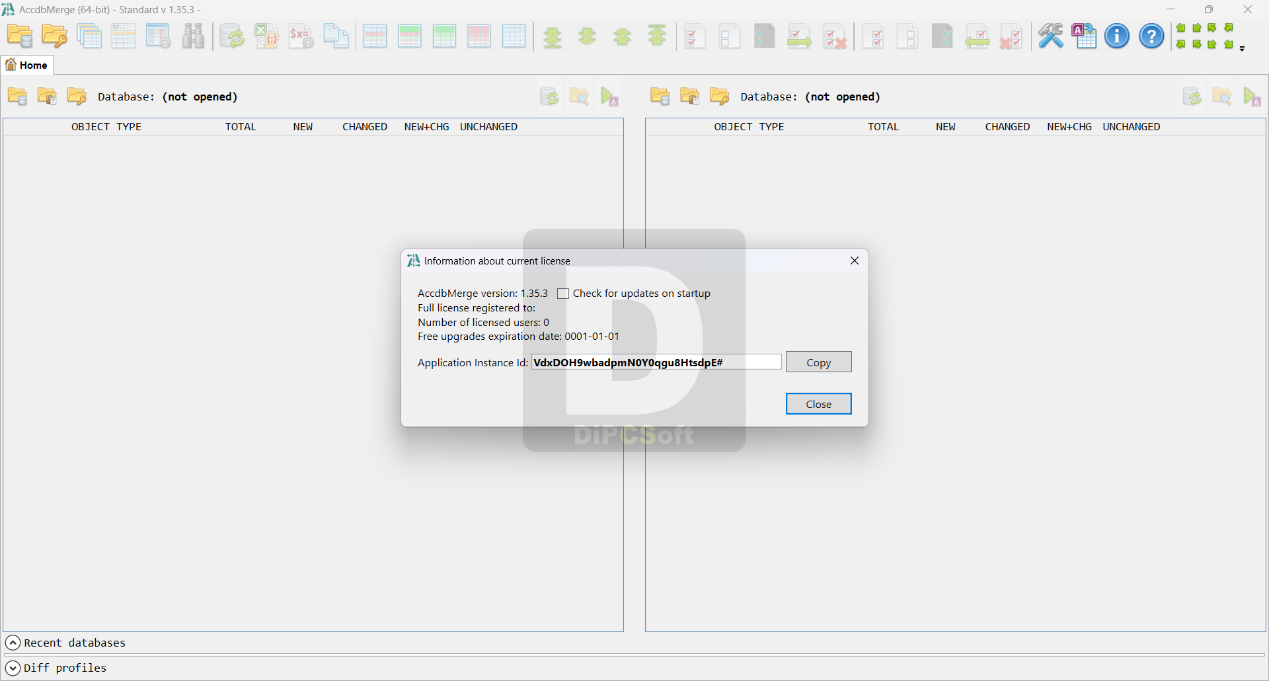The width and height of the screenshot is (1269, 681).
Task: Click the right panel refresh database icon
Action: pyautogui.click(x=1192, y=97)
